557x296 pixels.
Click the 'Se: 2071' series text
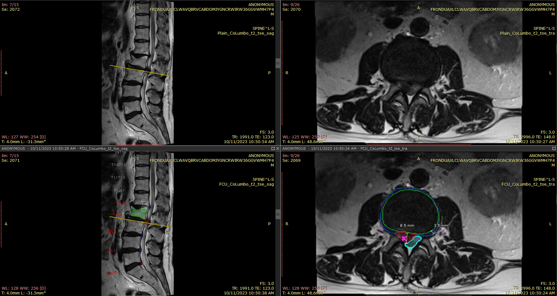tap(10, 161)
